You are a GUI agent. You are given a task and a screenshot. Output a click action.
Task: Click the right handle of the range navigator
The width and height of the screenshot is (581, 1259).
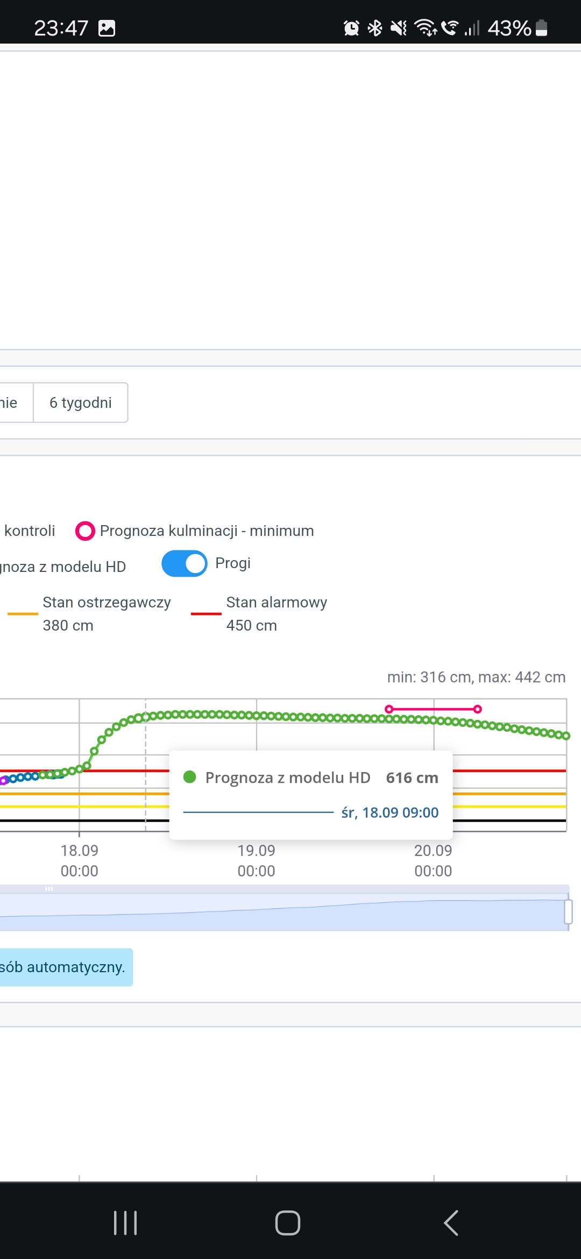point(568,912)
